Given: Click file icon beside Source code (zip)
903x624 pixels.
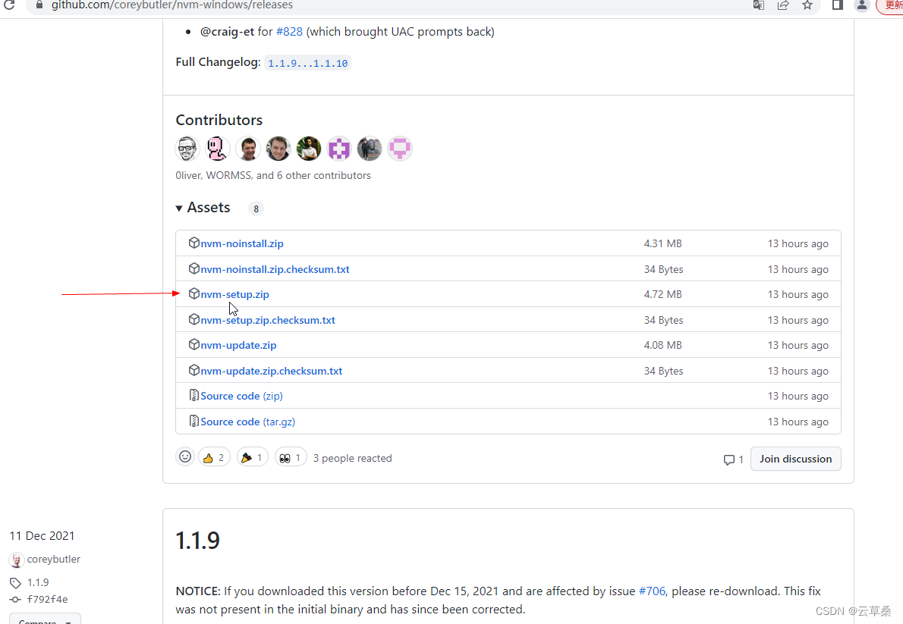Looking at the screenshot, I should (x=194, y=396).
